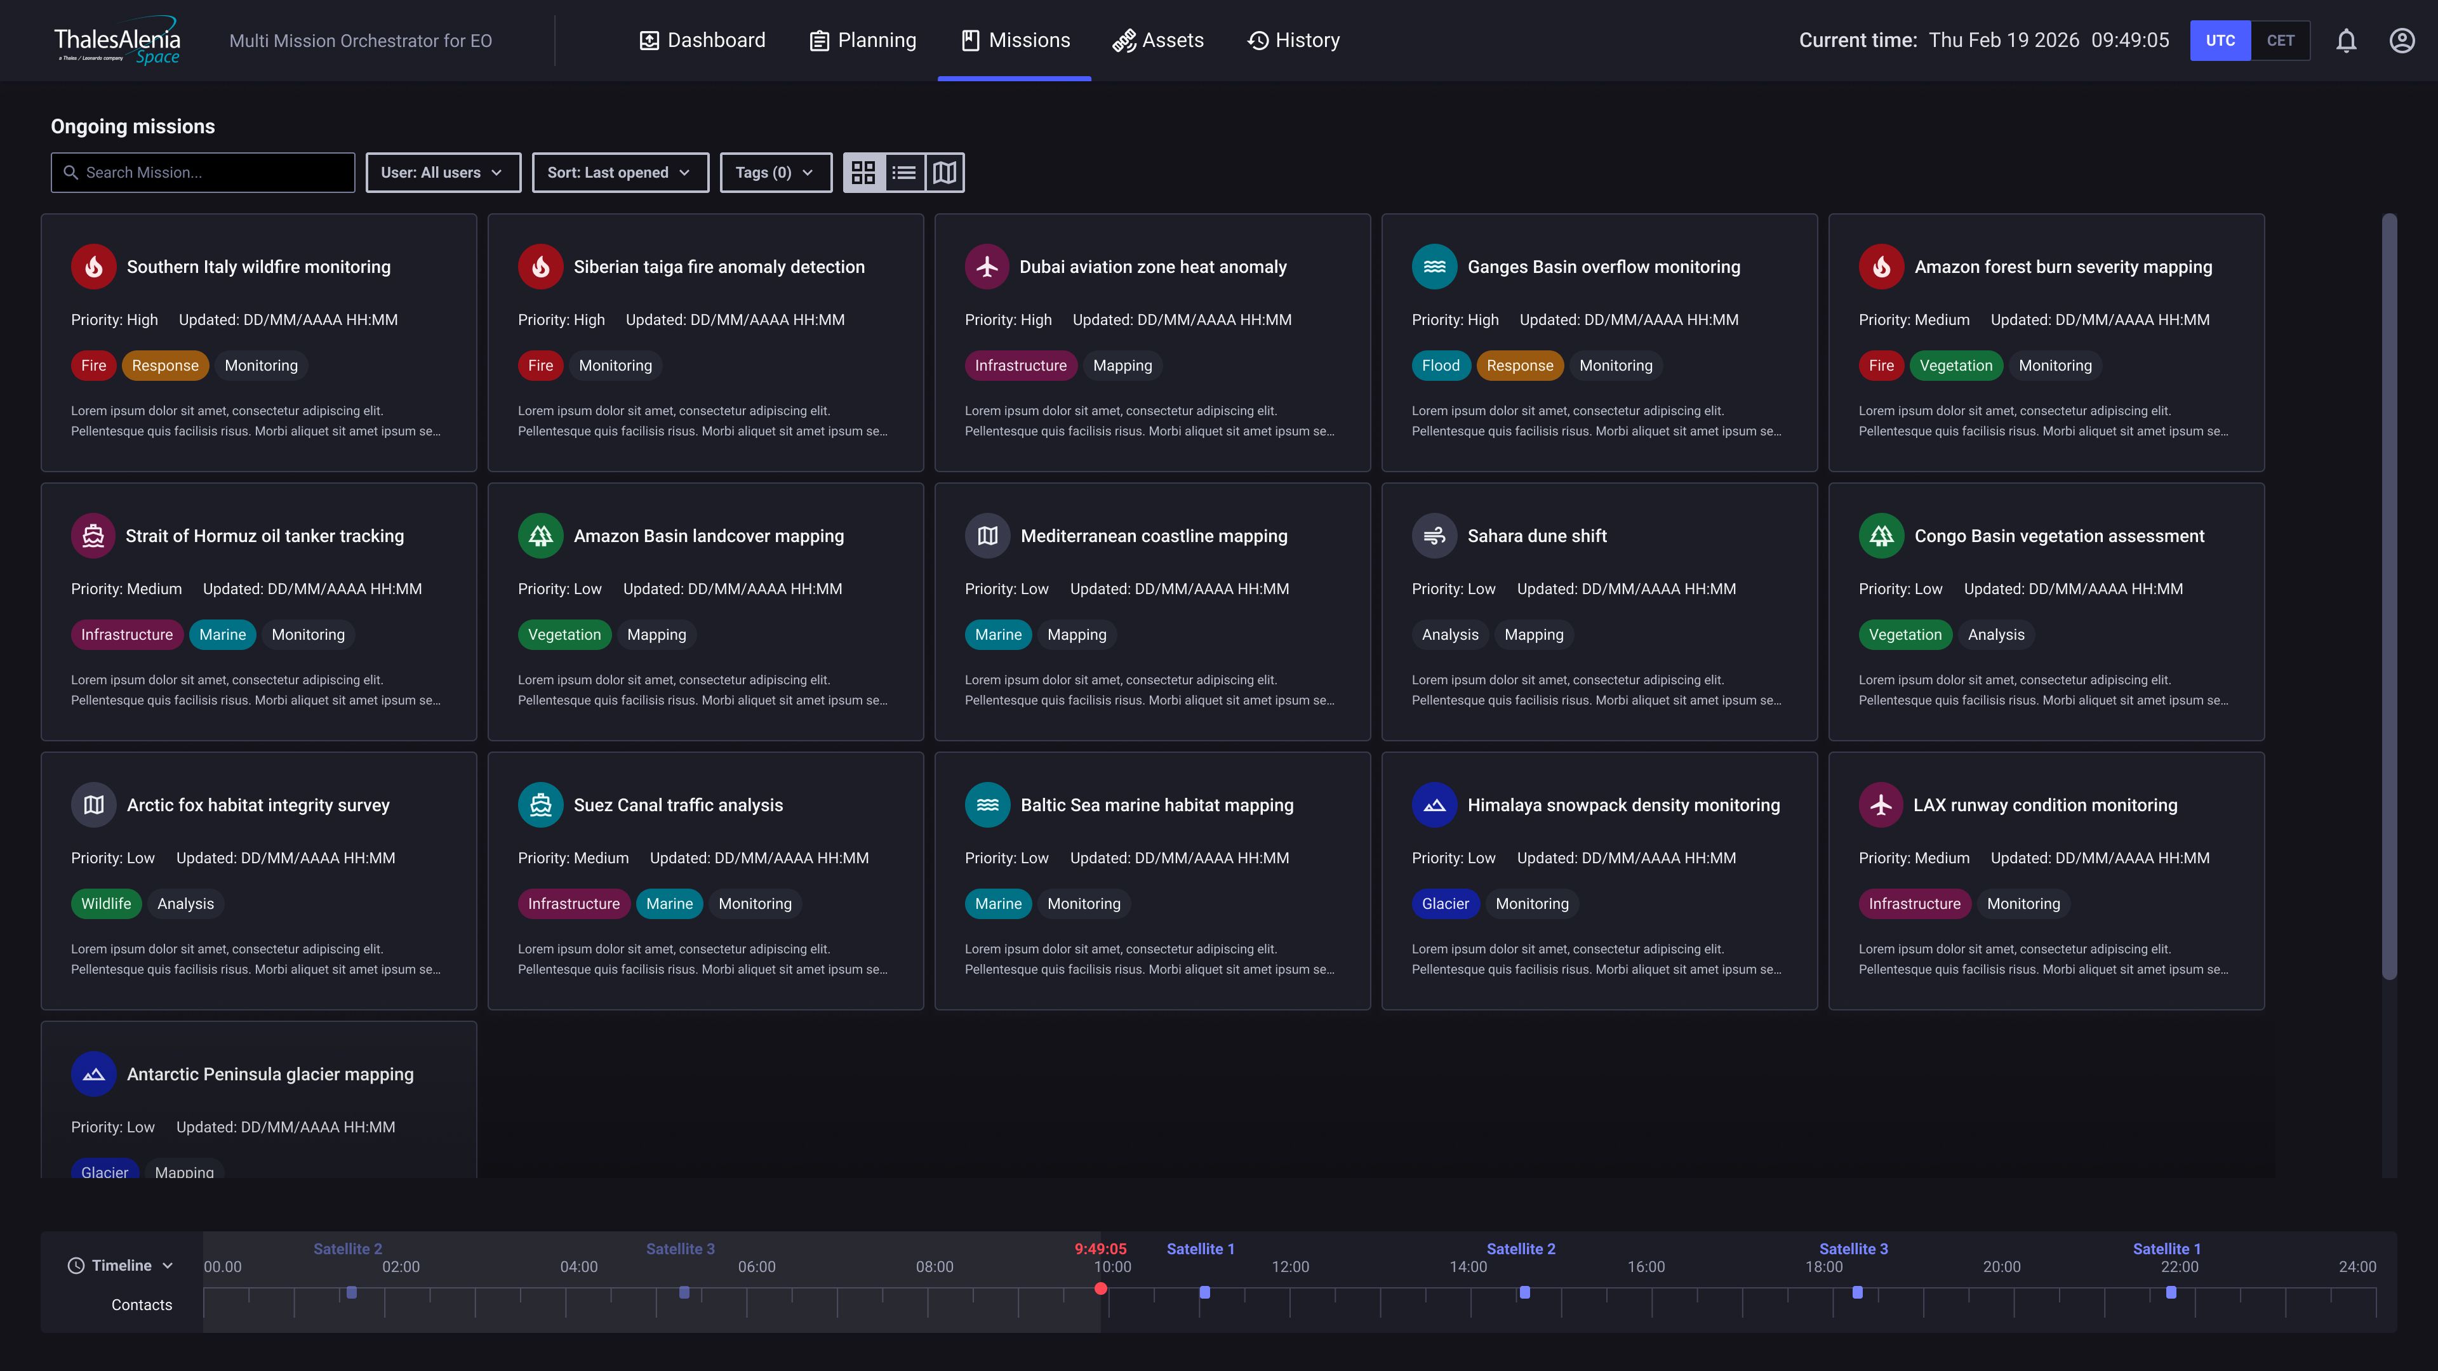Image resolution: width=2438 pixels, height=1371 pixels.
Task: Select CET time zone
Action: tap(2281, 41)
